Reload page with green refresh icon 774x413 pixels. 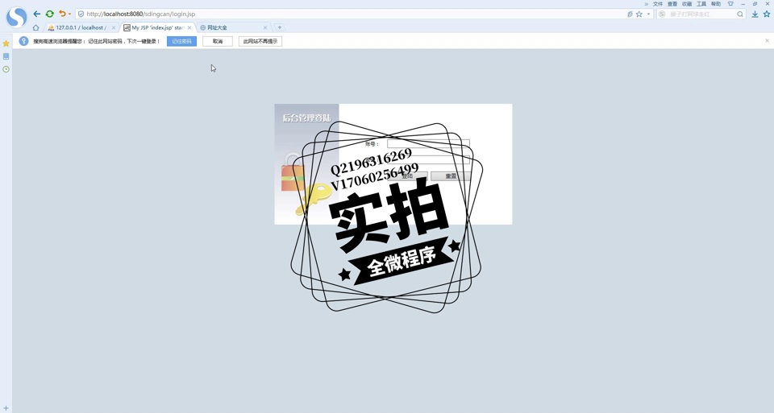49,14
